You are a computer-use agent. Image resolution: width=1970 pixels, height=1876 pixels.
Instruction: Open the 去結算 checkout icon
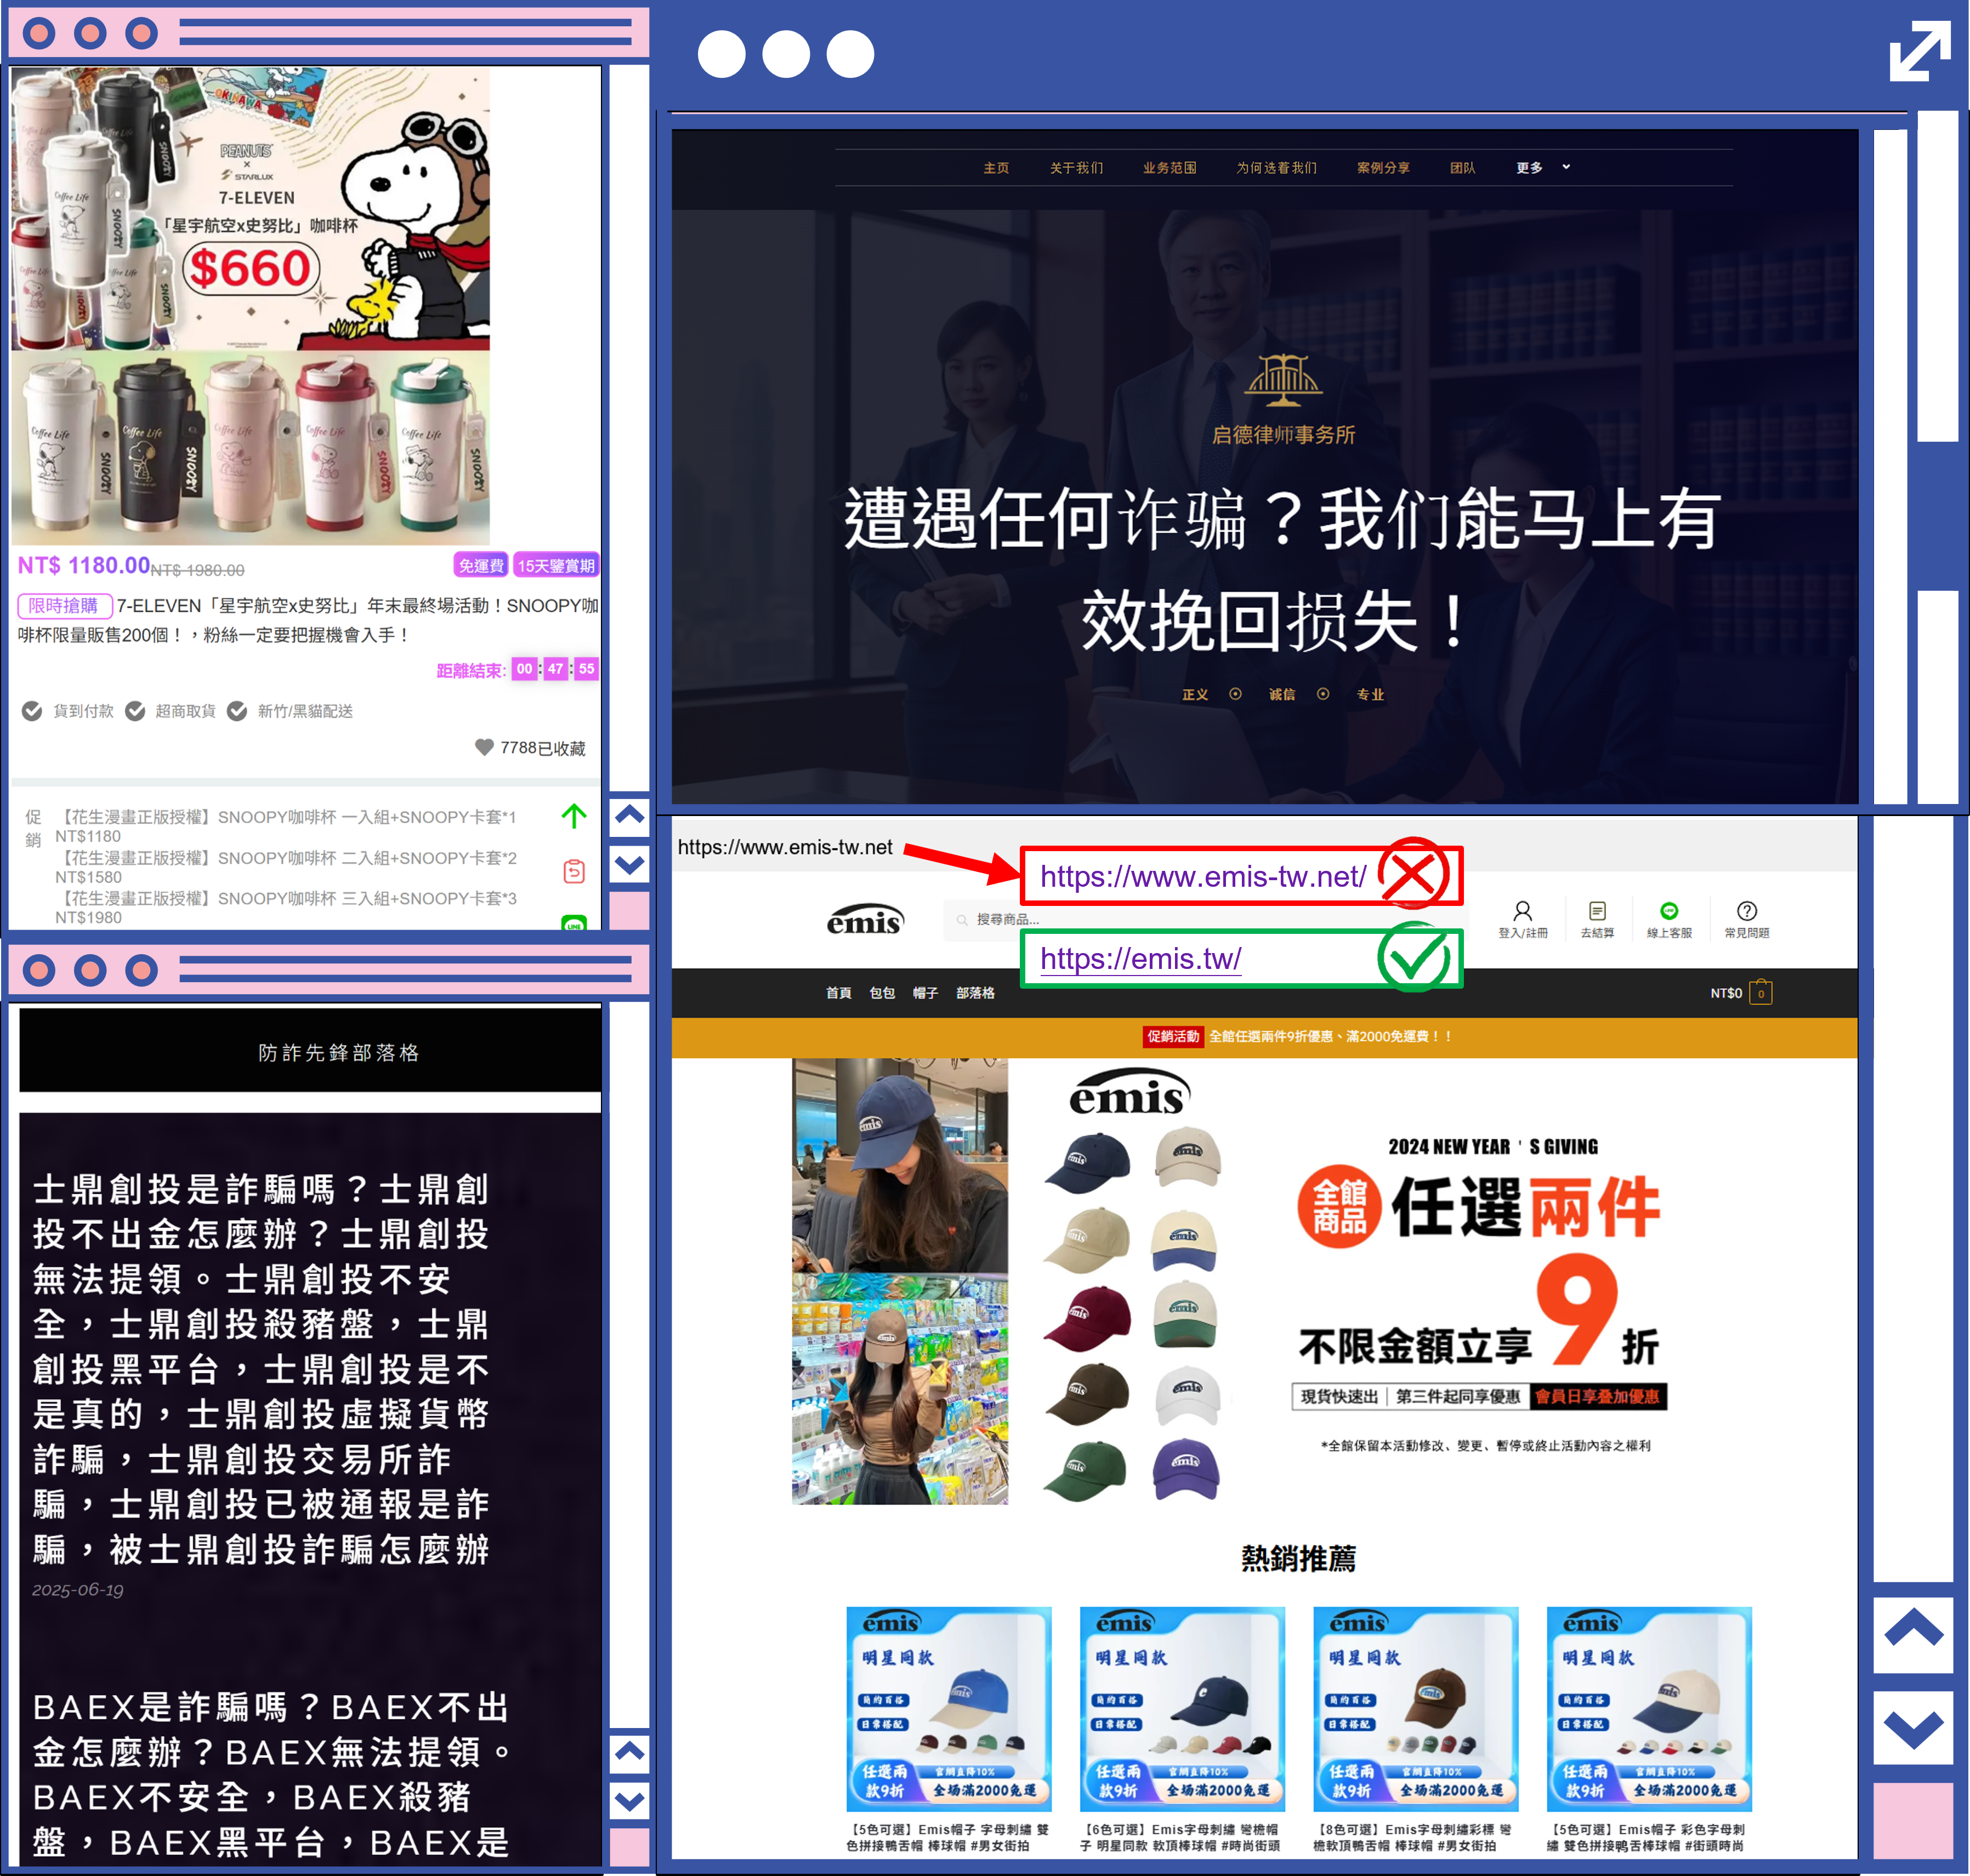click(1597, 910)
